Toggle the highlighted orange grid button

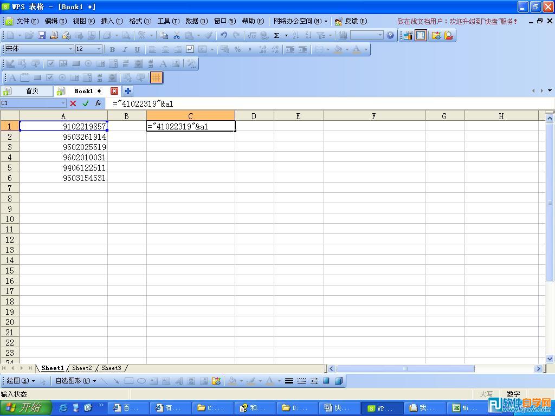pyautogui.click(x=156, y=77)
